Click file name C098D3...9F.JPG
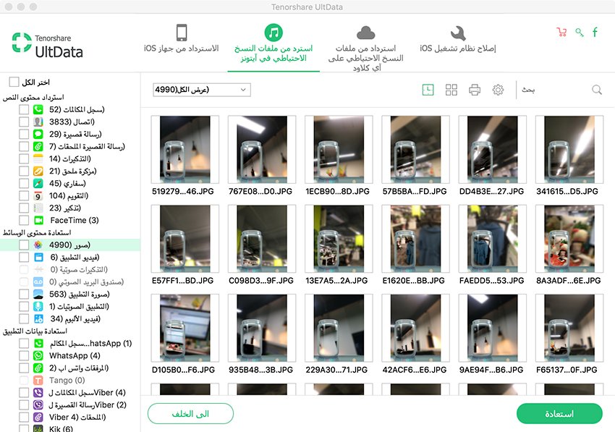 [x=261, y=281]
